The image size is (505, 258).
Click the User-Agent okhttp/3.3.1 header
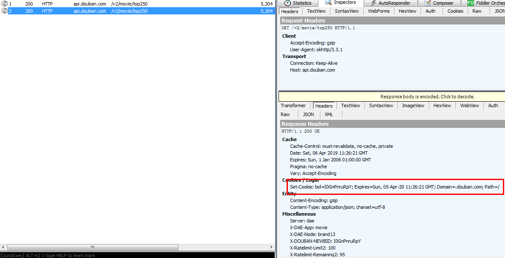tap(316, 49)
